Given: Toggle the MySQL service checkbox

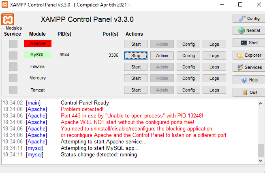Looking at the screenshot, I should 13,55.
